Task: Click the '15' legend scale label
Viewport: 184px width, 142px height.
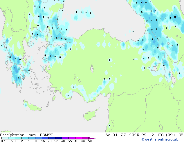Action: [43, 141]
